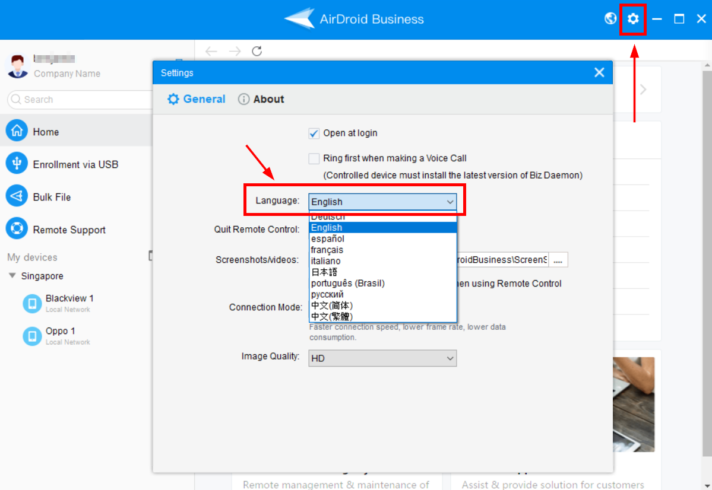Open Bulk File page
Image resolution: width=712 pixels, height=490 pixels.
(76, 196)
